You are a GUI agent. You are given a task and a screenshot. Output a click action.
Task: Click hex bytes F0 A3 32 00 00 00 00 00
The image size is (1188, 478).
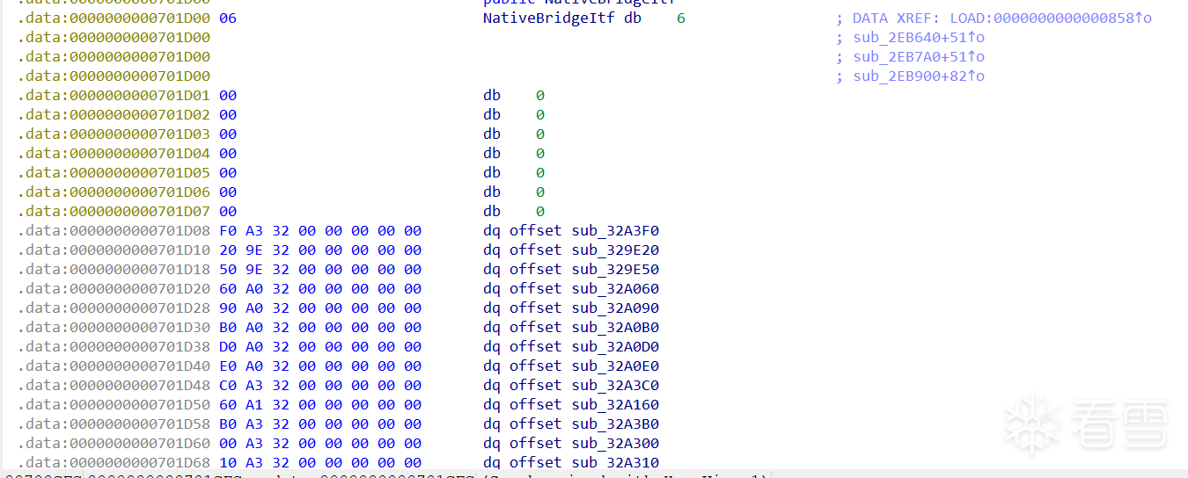(320, 230)
